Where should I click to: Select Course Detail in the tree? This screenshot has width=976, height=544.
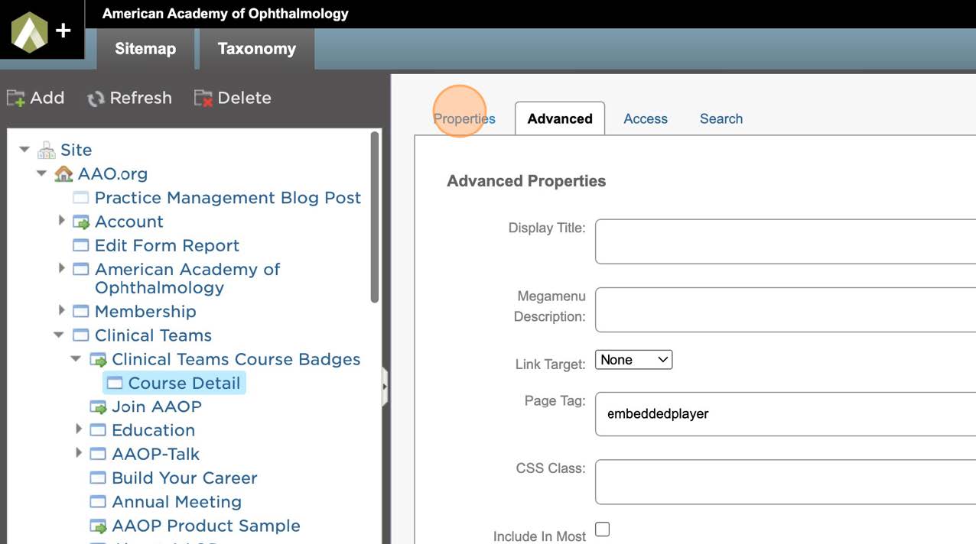pyautogui.click(x=184, y=383)
